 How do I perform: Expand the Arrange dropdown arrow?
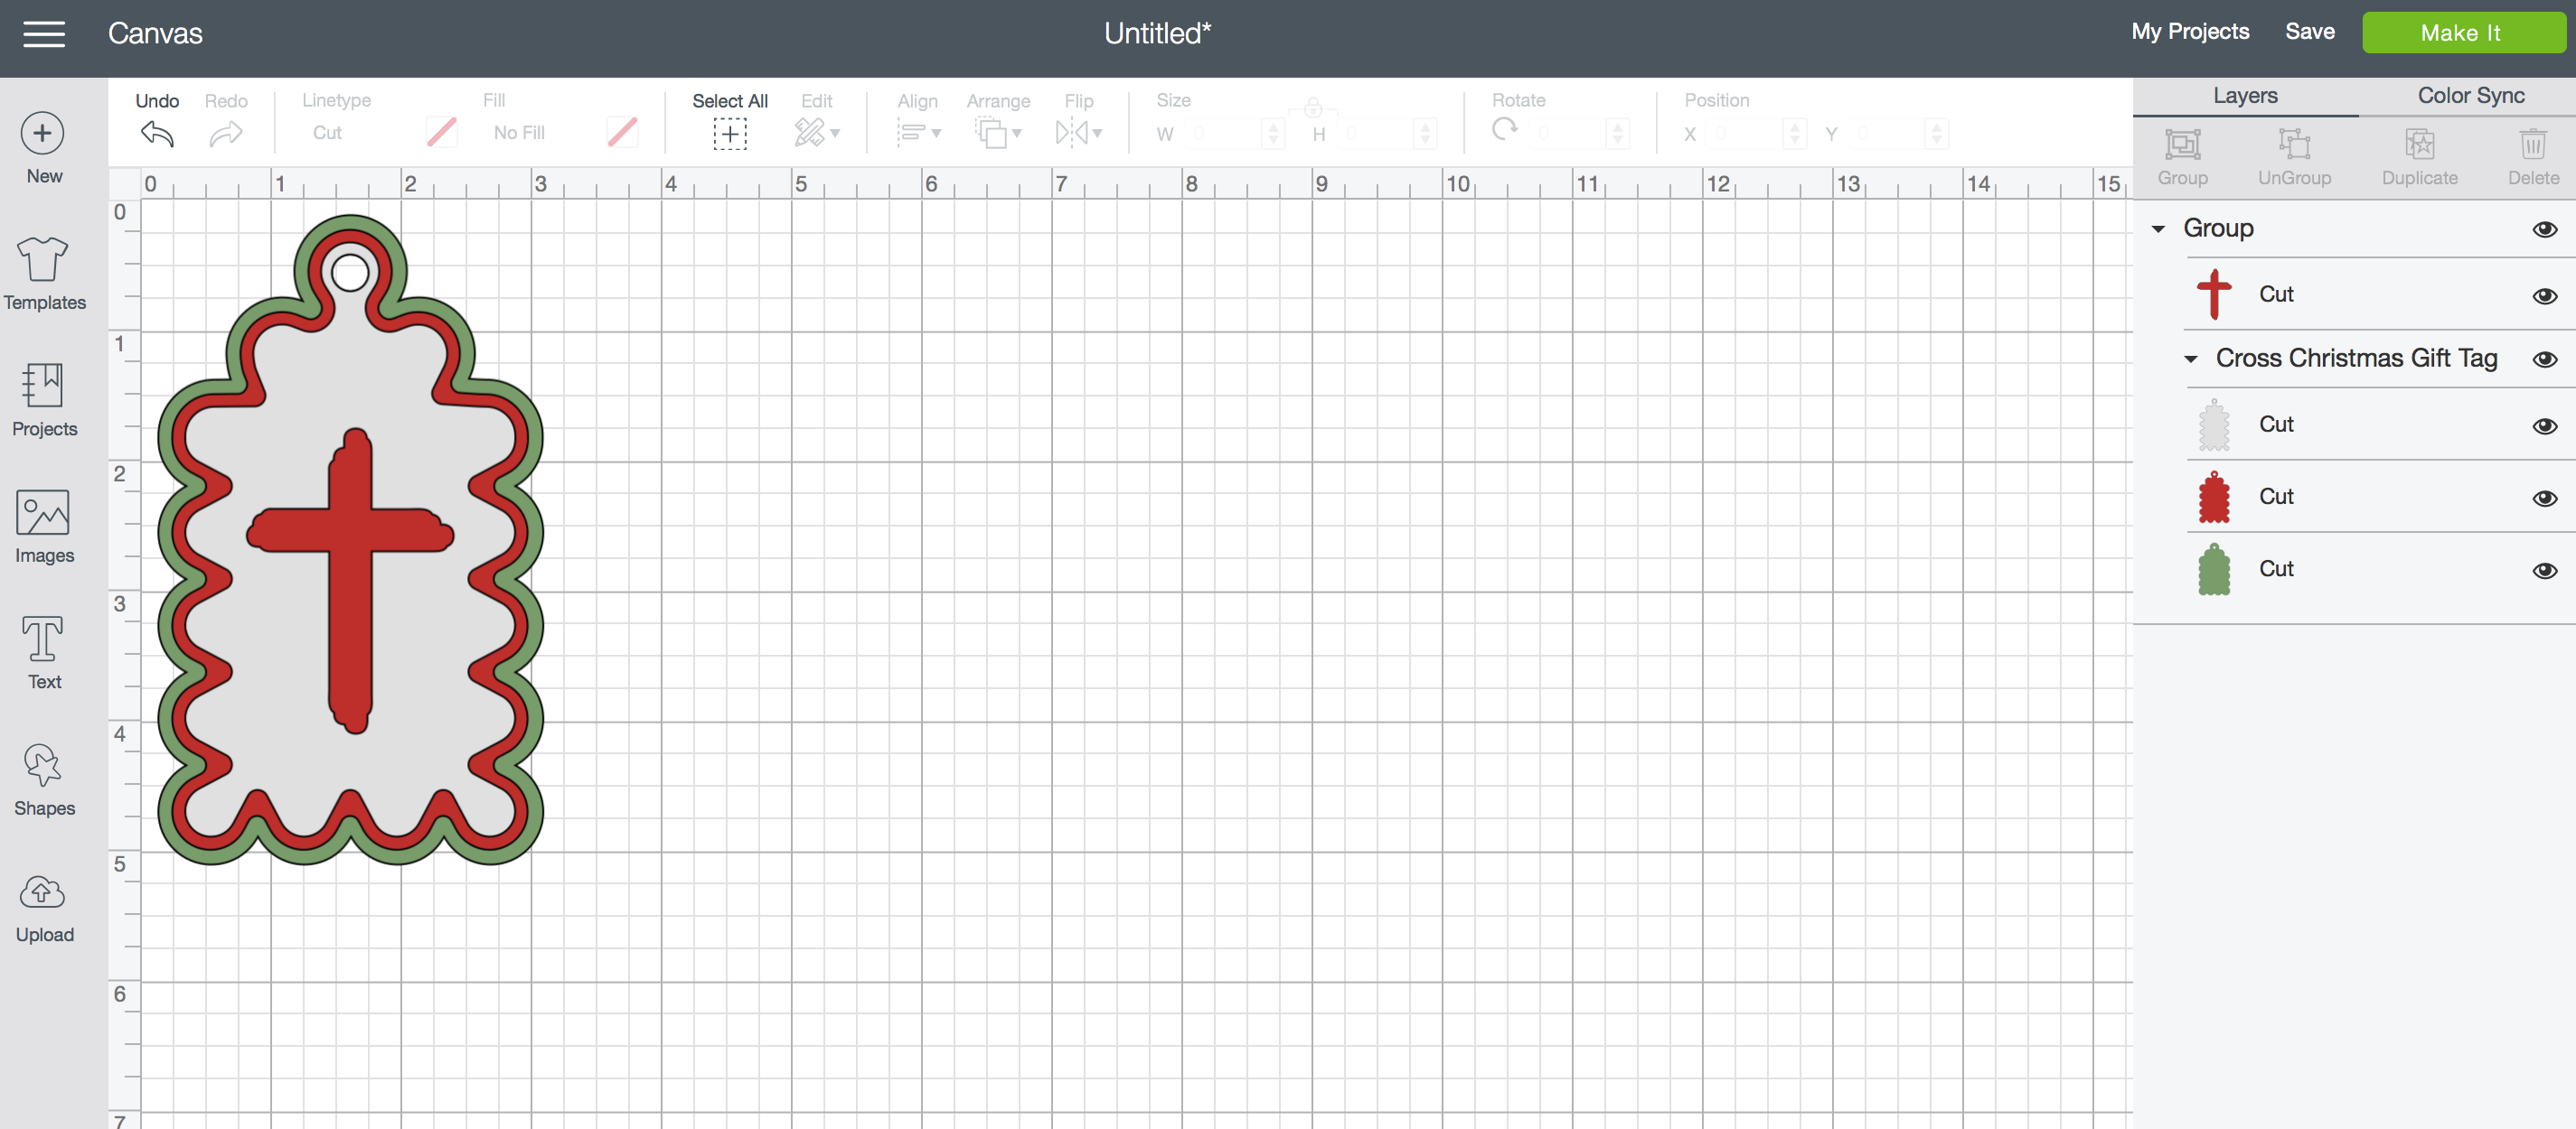click(x=1016, y=133)
